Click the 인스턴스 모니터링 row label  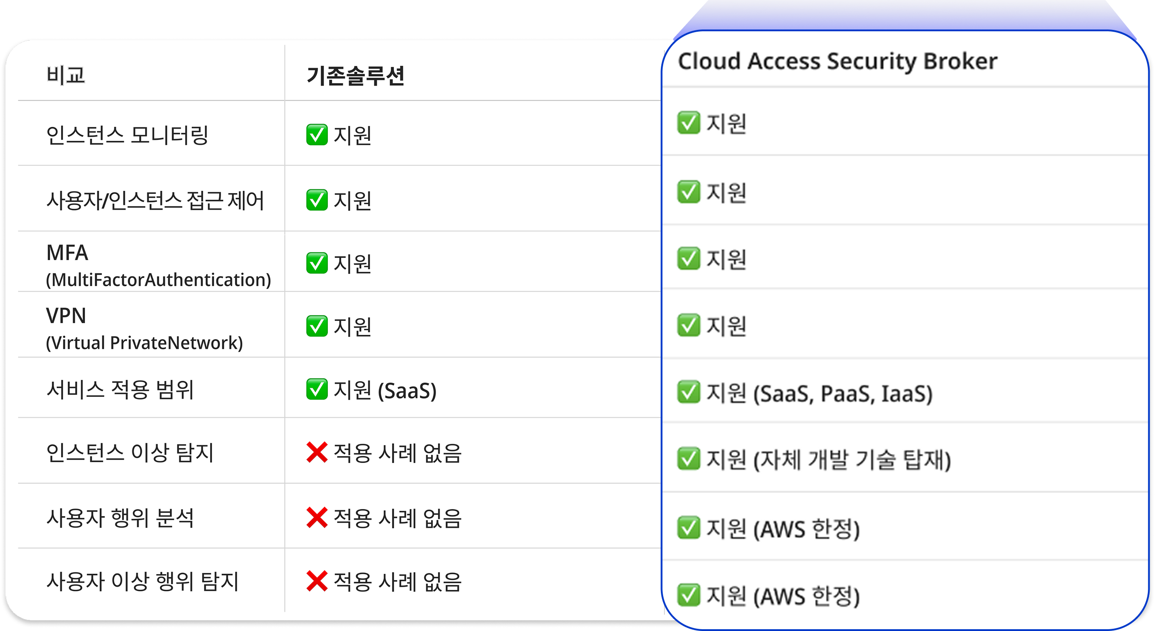(127, 135)
